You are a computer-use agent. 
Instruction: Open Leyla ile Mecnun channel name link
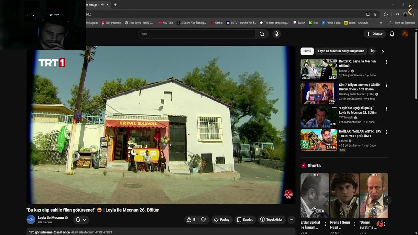coord(51,218)
